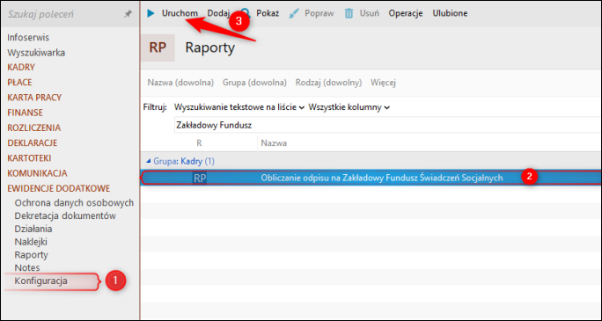Open Infoserwis in the sidebar

(x=28, y=38)
